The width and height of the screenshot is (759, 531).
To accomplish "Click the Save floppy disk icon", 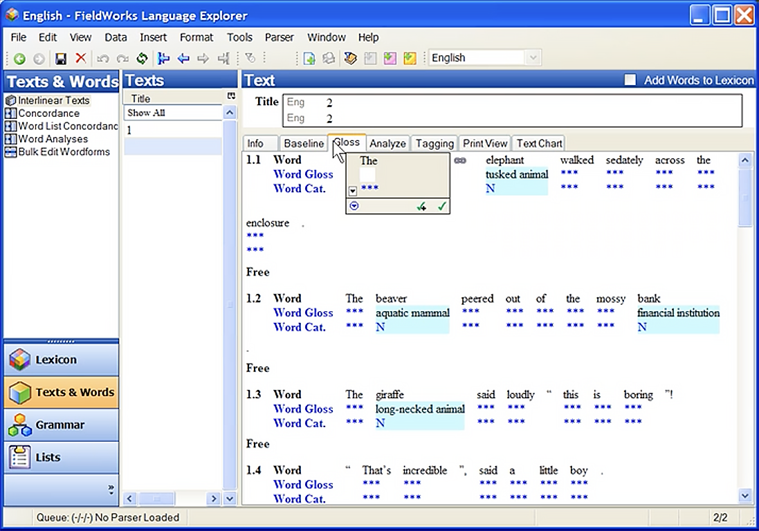I will tap(61, 59).
